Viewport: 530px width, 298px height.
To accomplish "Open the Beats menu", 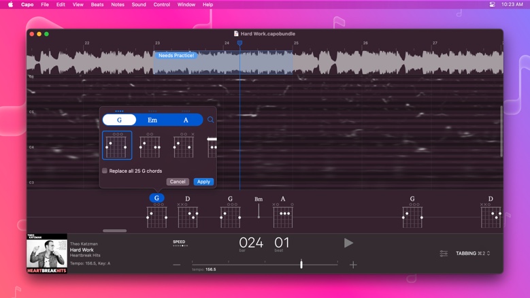I will click(x=97, y=4).
